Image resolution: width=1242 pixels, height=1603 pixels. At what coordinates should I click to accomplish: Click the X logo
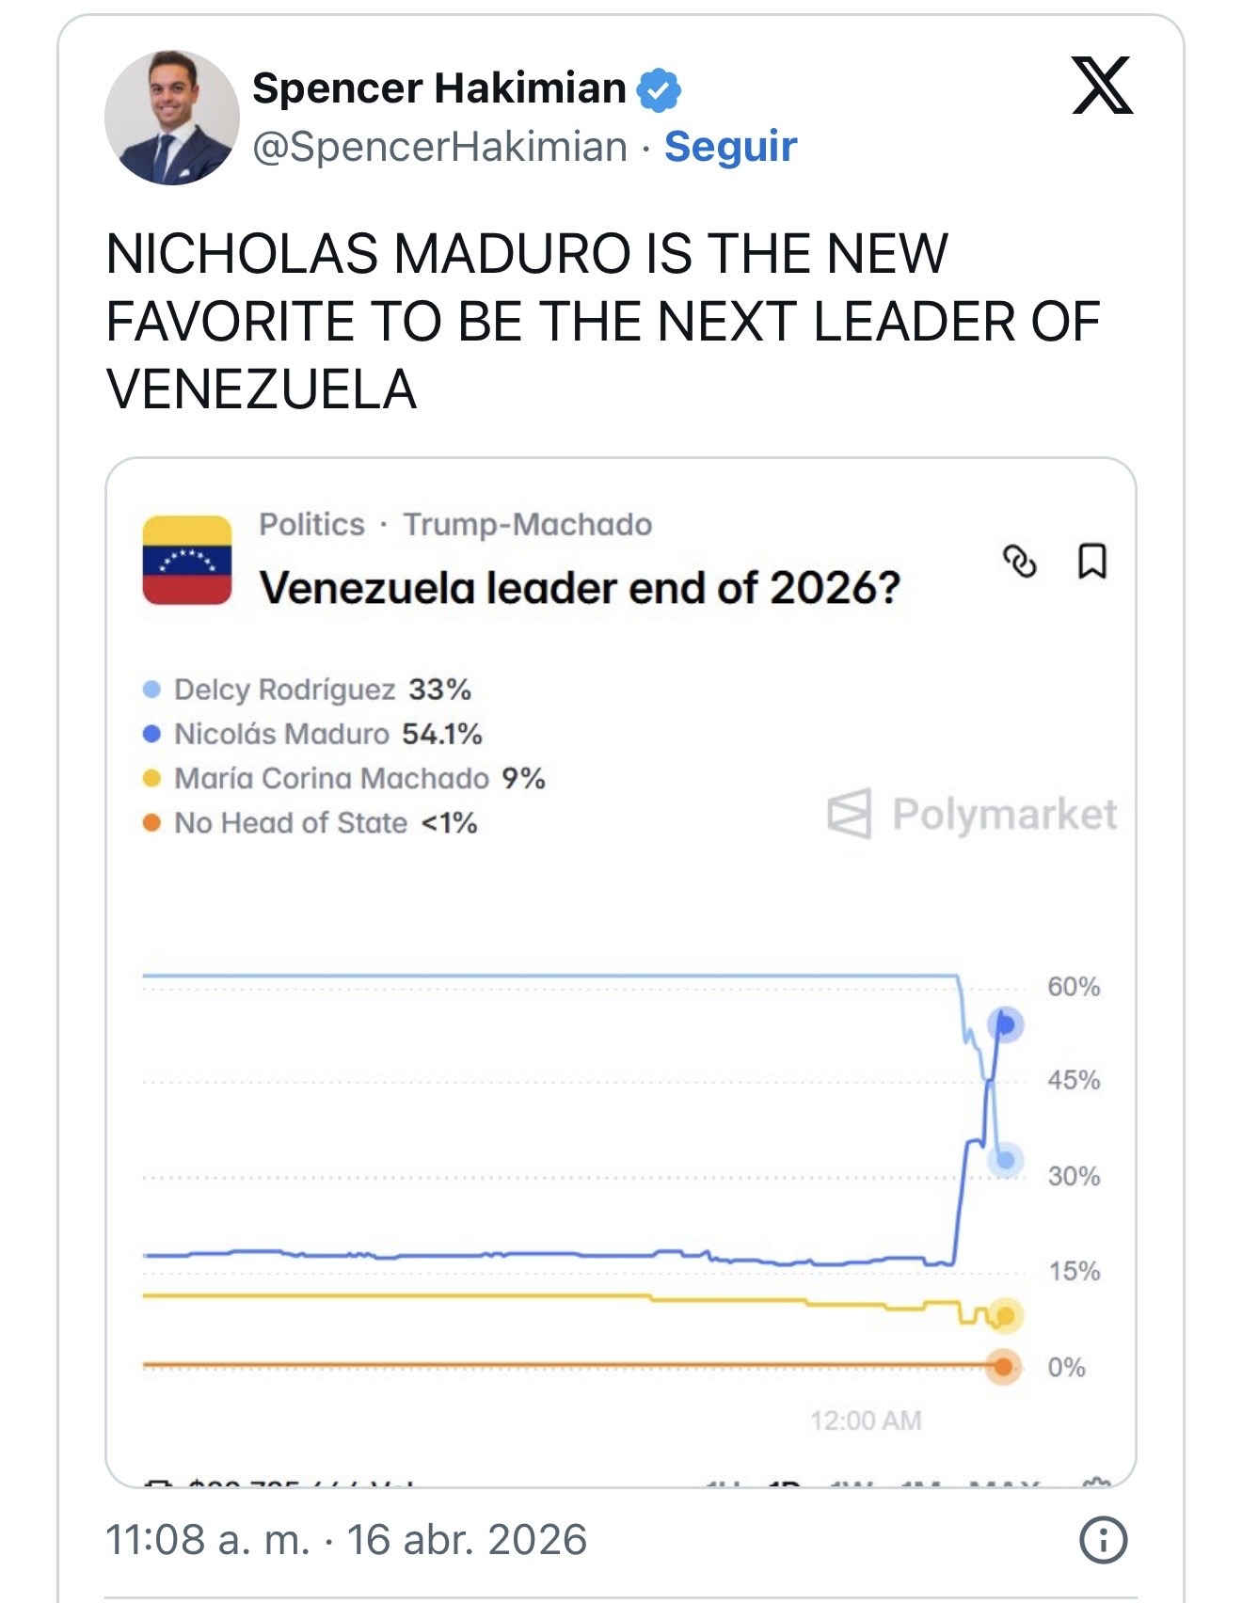tap(1102, 85)
